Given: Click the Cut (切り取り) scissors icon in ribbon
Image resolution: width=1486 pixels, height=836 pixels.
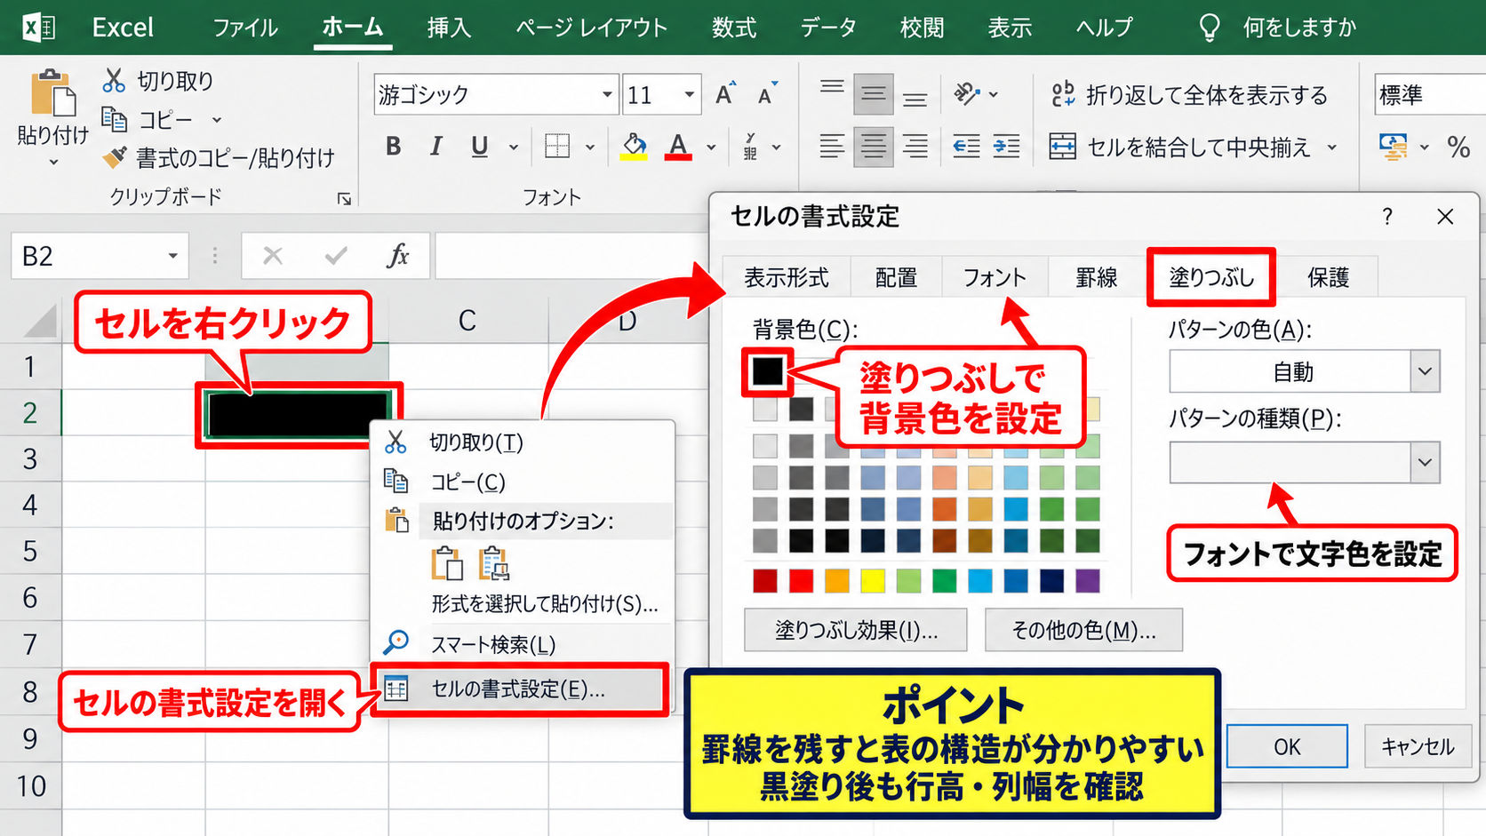Looking at the screenshot, I should 114,81.
